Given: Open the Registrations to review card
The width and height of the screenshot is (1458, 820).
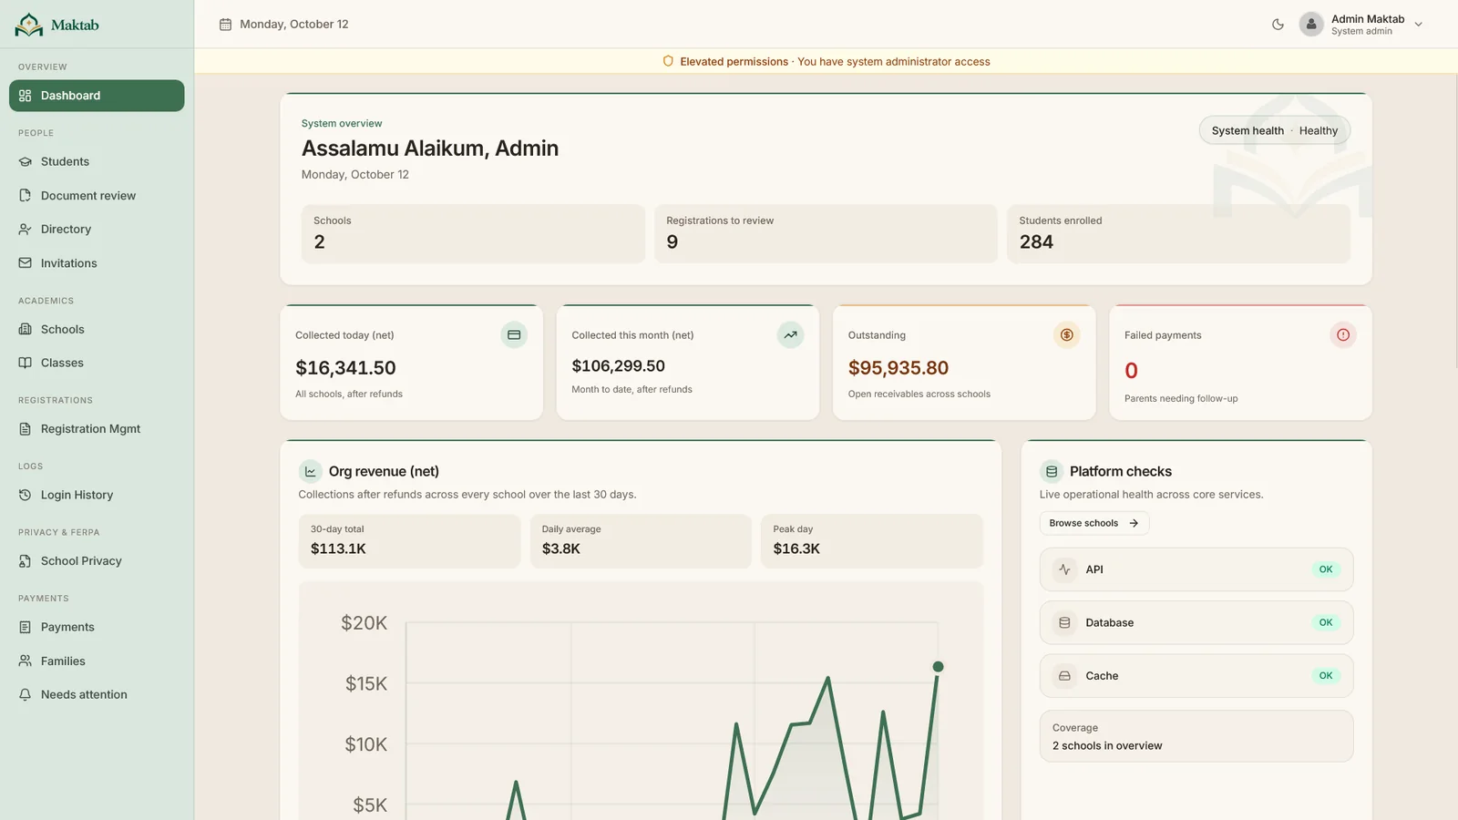Looking at the screenshot, I should click(826, 233).
